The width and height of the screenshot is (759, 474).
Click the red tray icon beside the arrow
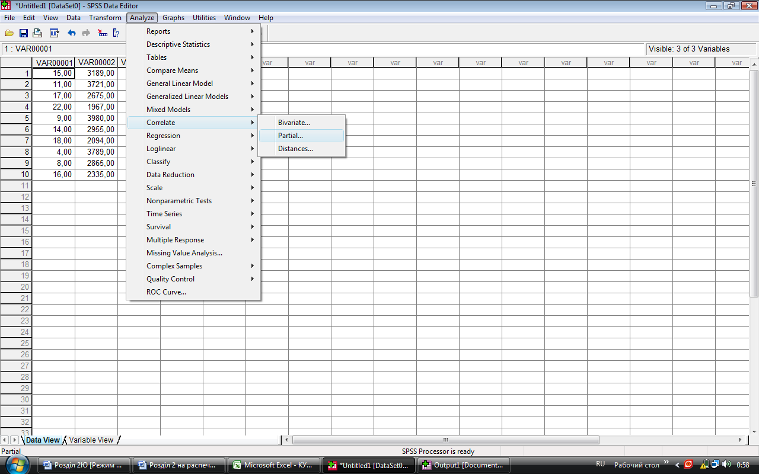pos(689,465)
